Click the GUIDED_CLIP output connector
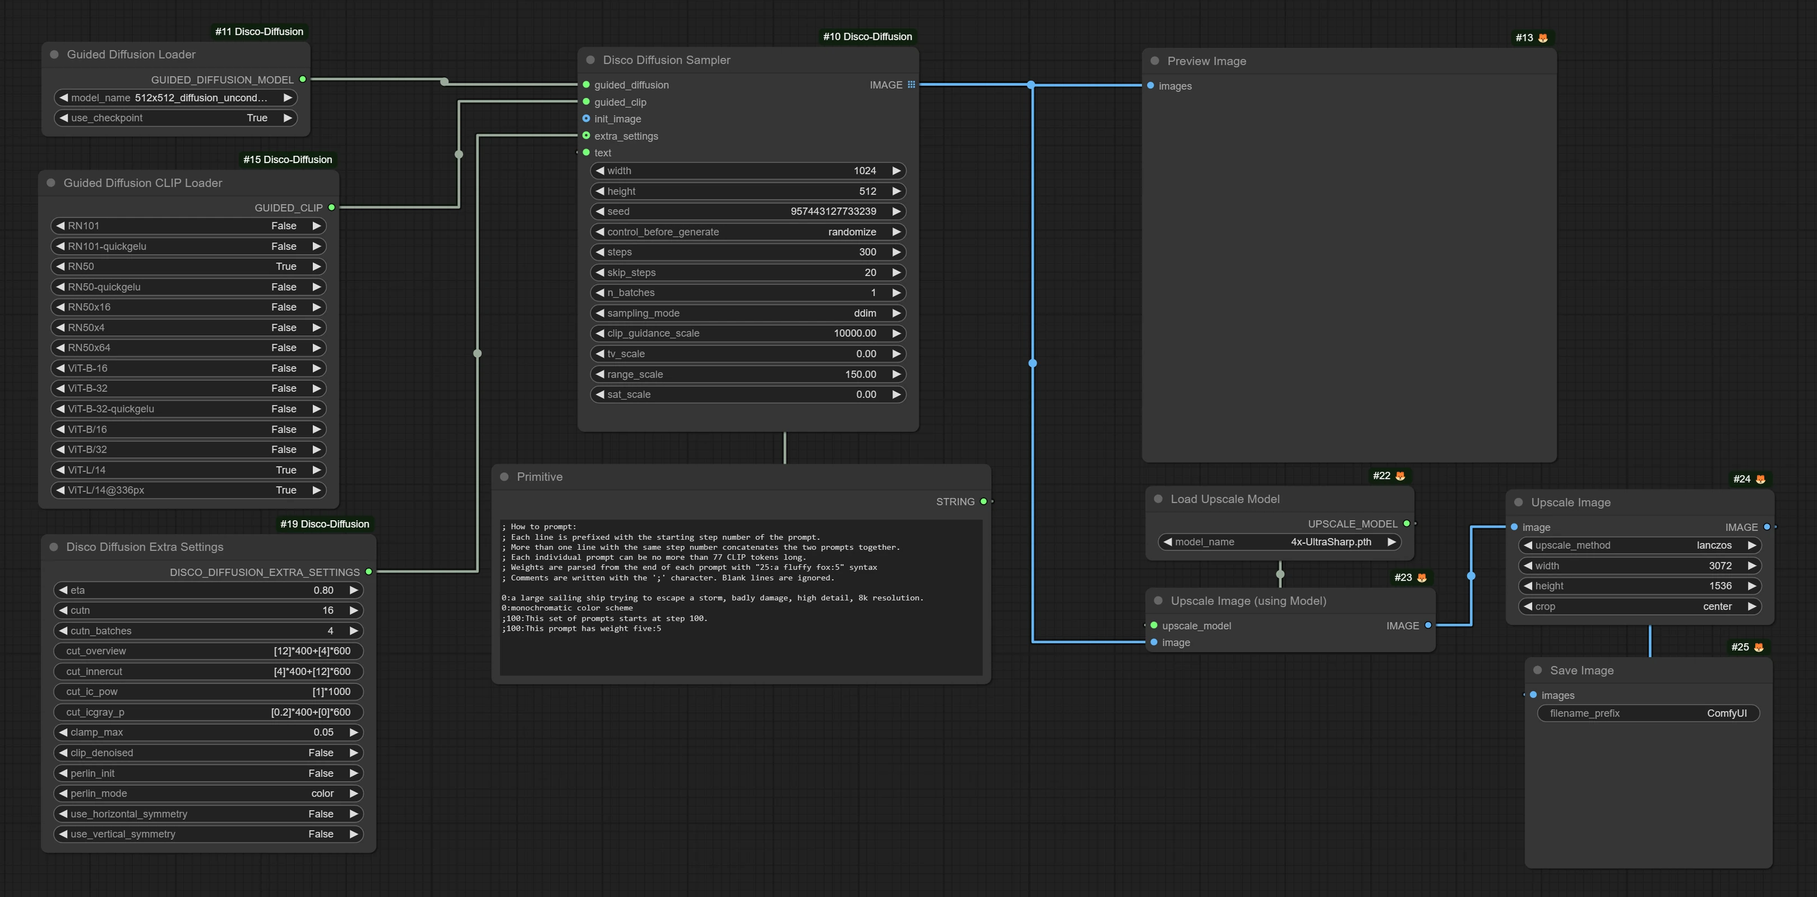The image size is (1817, 897). 331,207
